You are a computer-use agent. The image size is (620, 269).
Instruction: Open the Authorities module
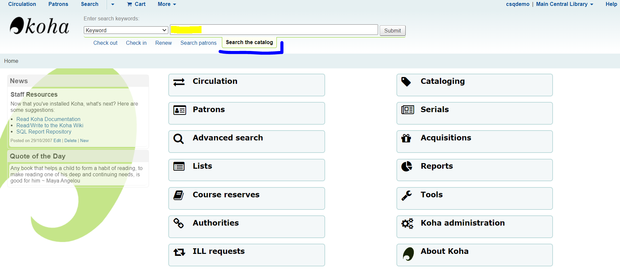tap(247, 227)
